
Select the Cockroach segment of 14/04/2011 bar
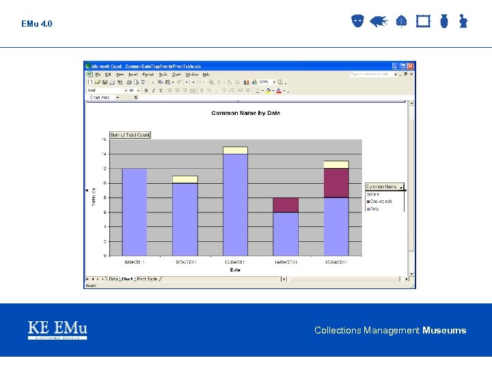pos(286,205)
